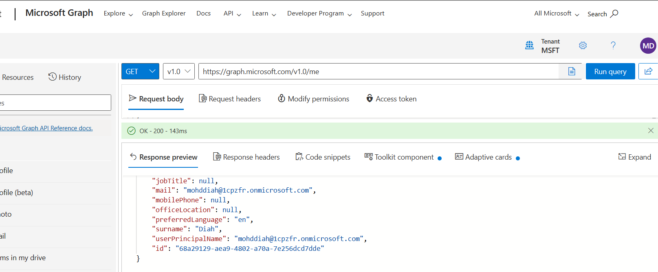The image size is (658, 272).
Task: Go to Microsoft Graph home
Action: [59, 13]
